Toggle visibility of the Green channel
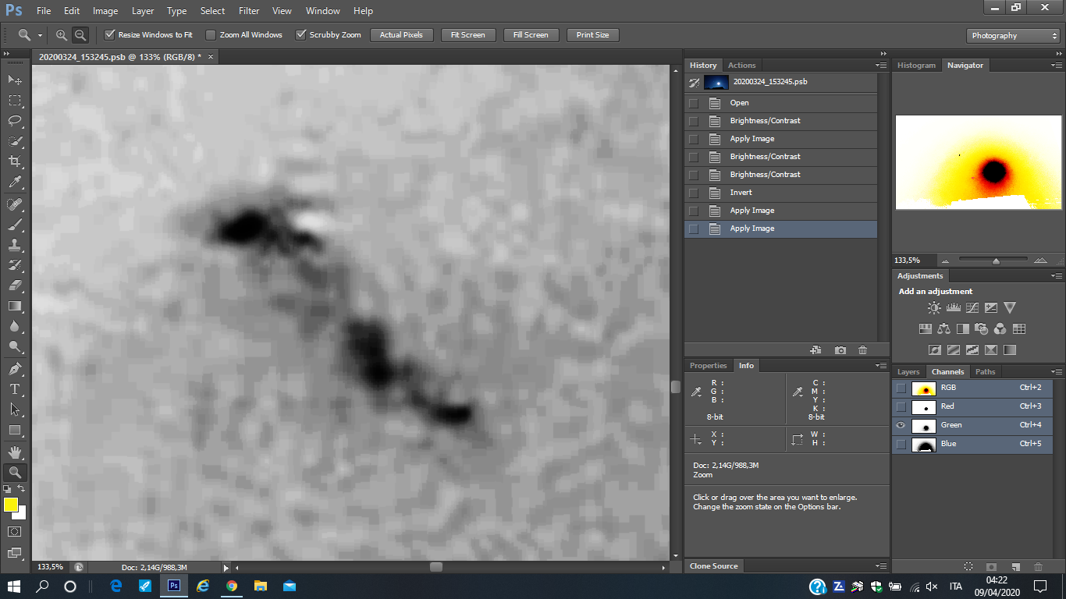This screenshot has height=599, width=1066. point(901,425)
